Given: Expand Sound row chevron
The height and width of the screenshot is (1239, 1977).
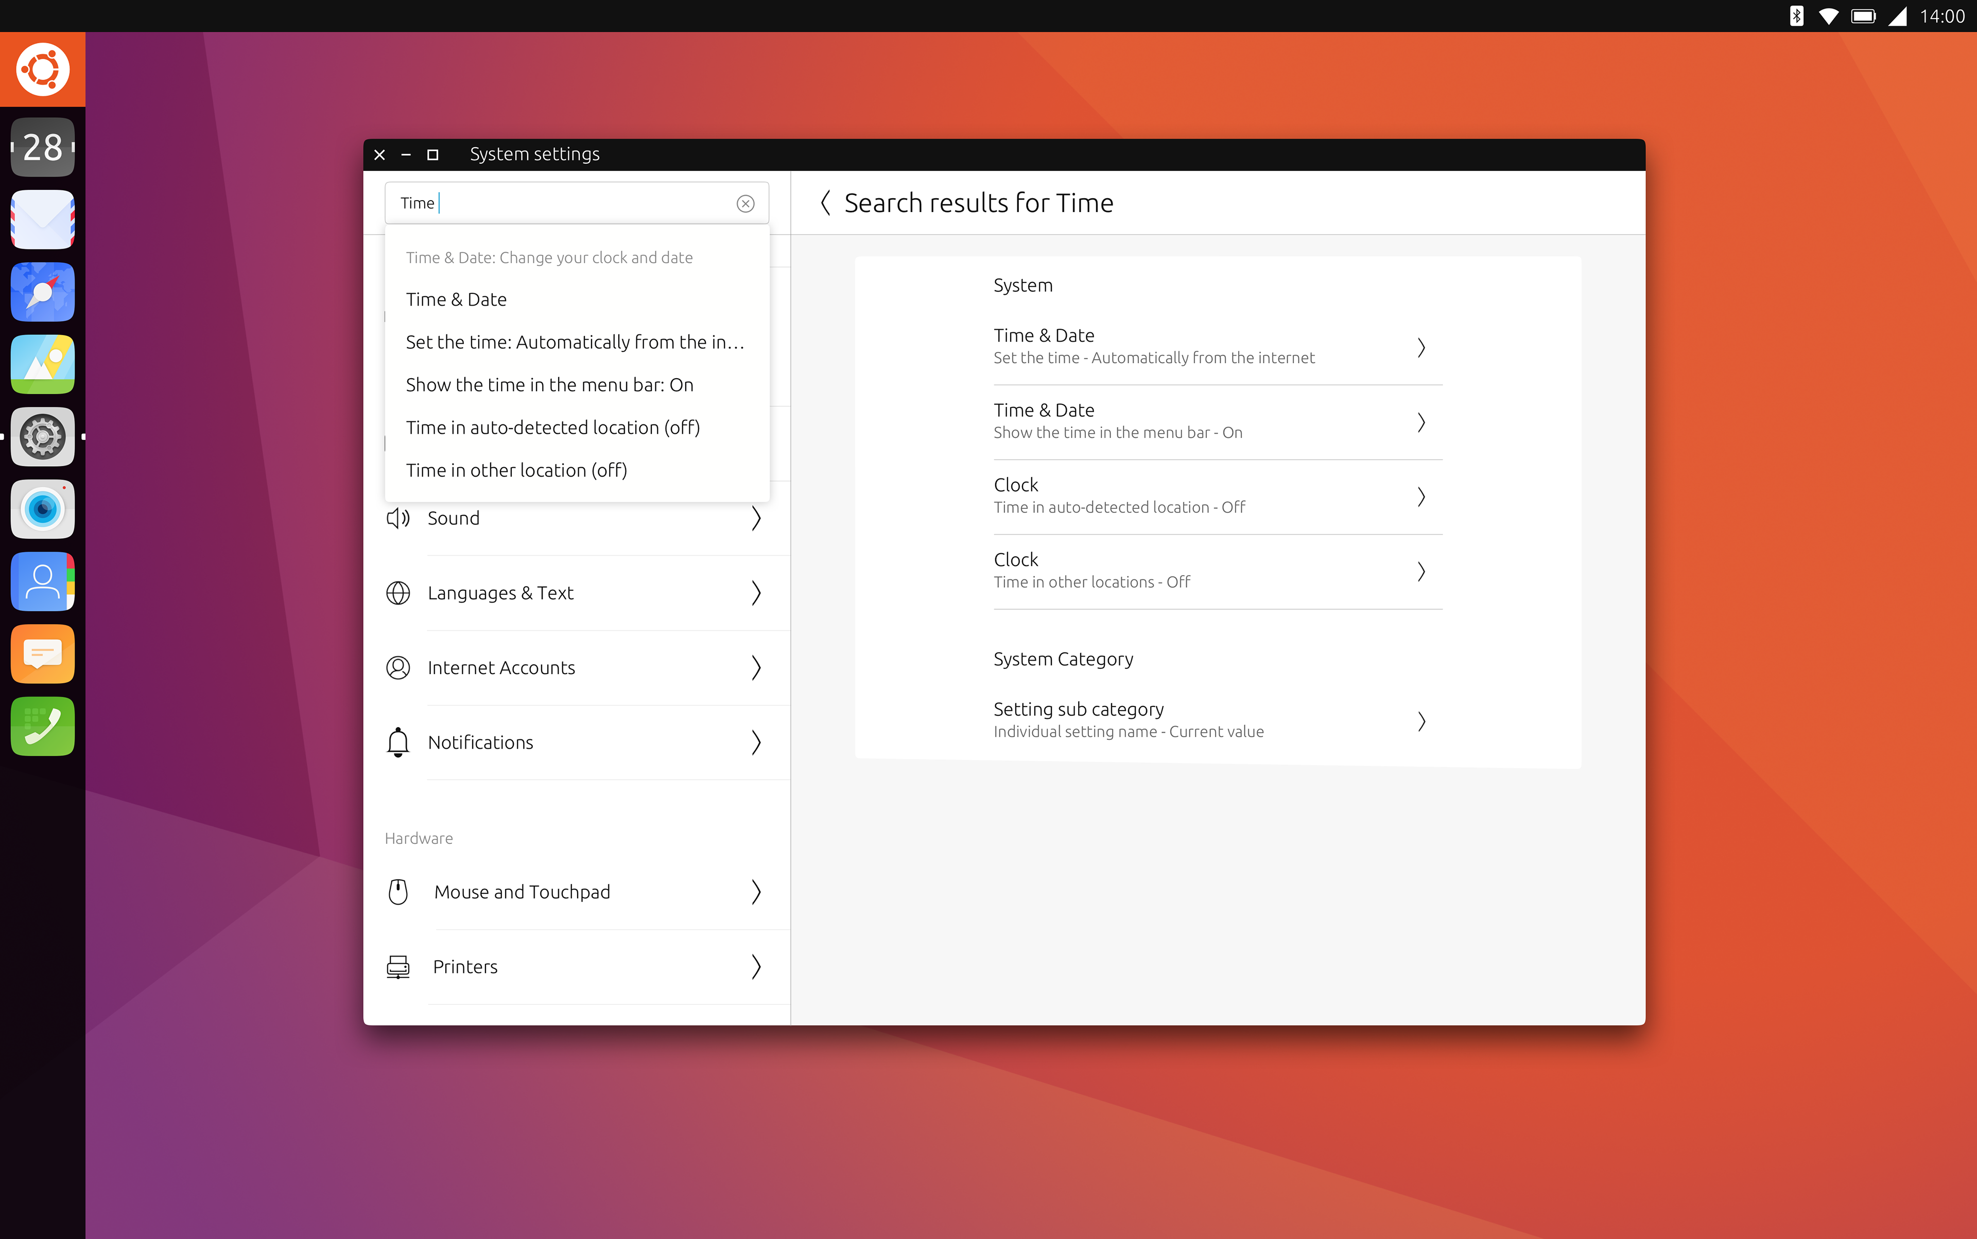Looking at the screenshot, I should point(756,518).
